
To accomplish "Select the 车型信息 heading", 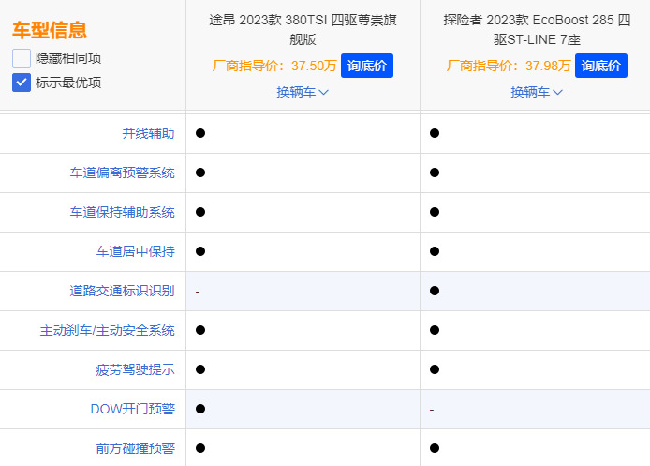I will pyautogui.click(x=50, y=30).
